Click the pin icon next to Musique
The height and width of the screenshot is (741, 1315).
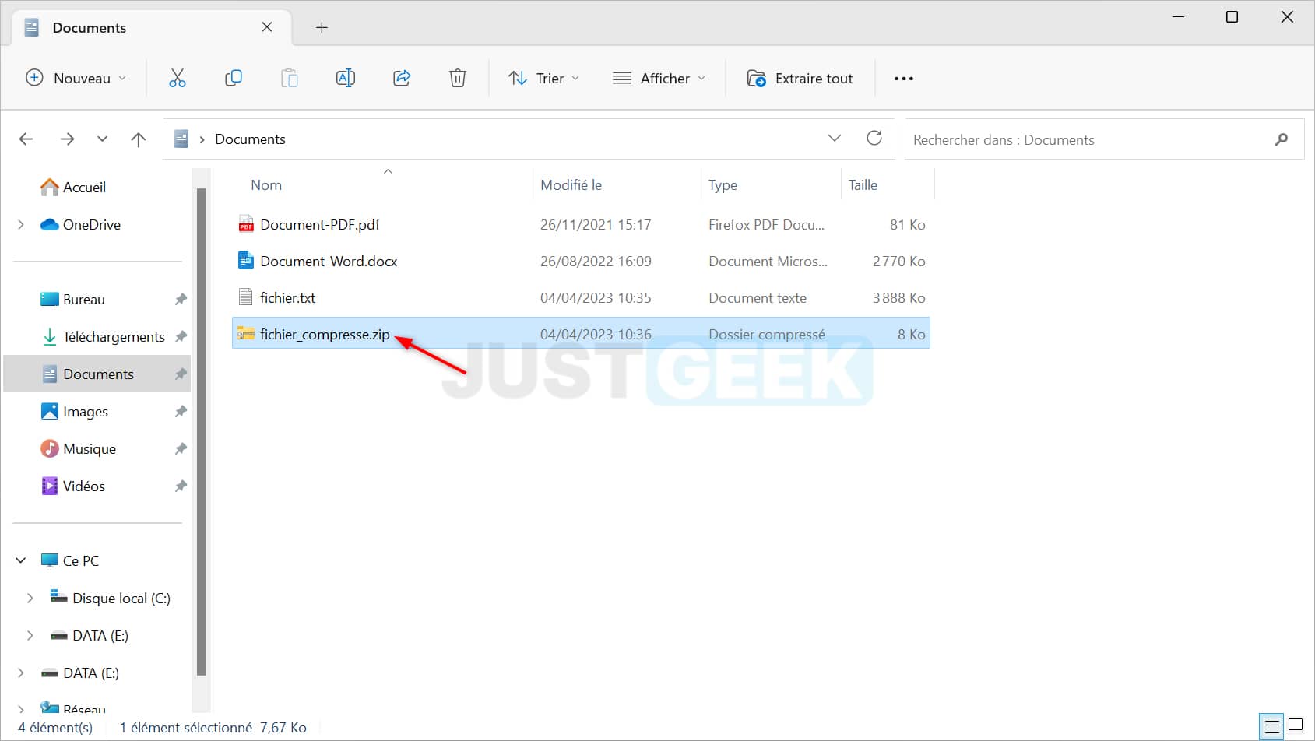tap(181, 448)
